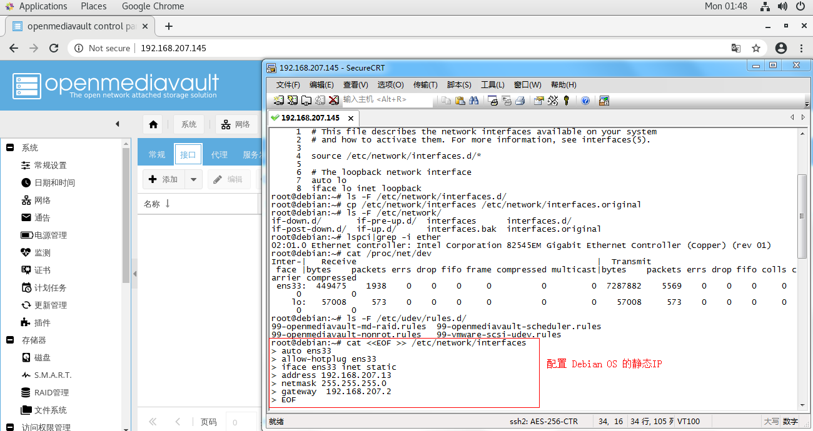Click the Chrome back arrow
Screen dimensions: 813x431
pyautogui.click(x=14, y=48)
